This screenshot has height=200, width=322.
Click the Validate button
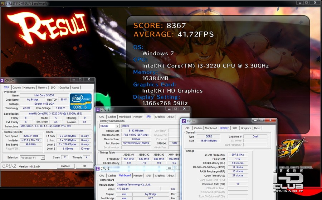[65, 166]
